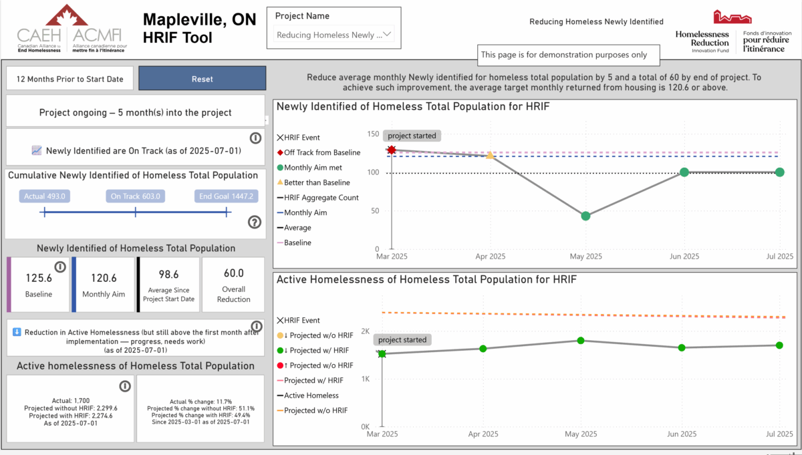Click info icon on Reduction in Active Homelessness card

coord(255,327)
